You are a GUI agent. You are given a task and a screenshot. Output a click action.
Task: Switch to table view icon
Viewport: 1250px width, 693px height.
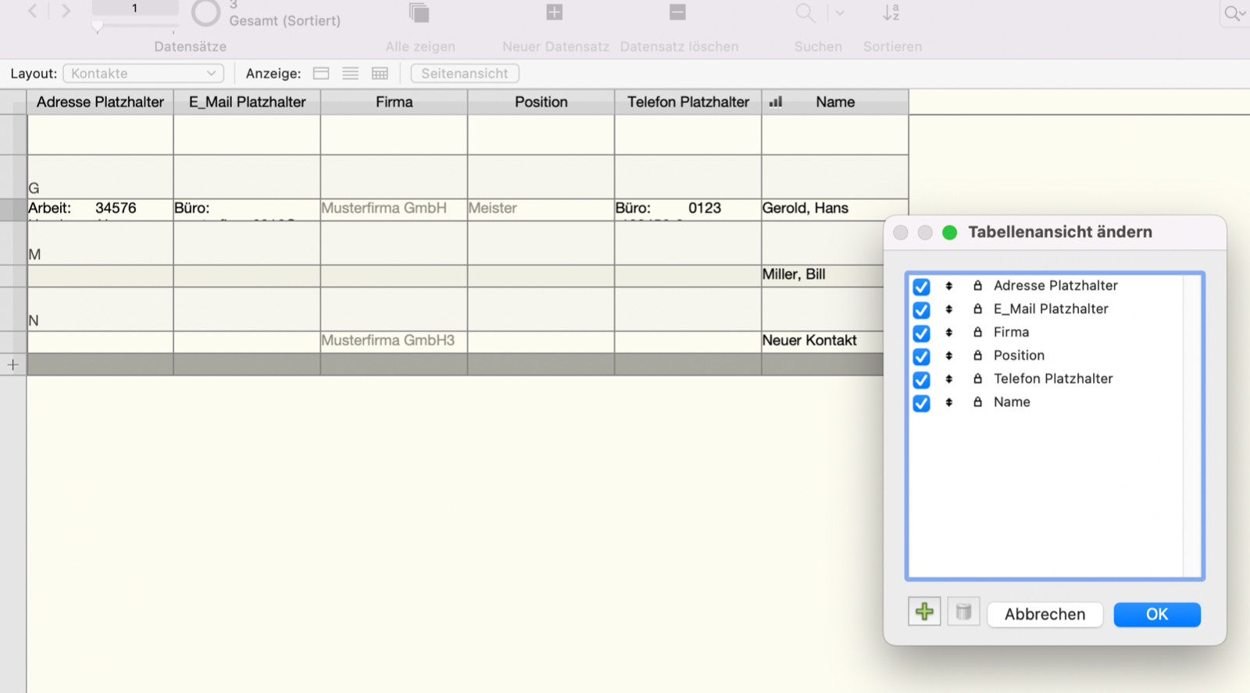click(380, 73)
